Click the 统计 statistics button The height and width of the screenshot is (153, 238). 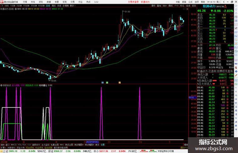coord(165,6)
